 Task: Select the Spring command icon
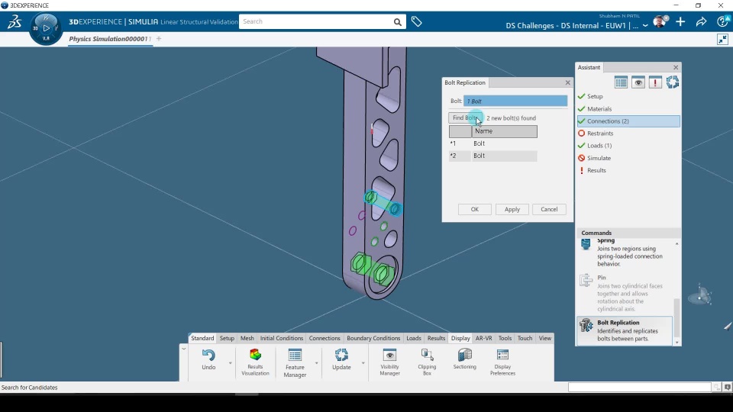click(x=586, y=244)
